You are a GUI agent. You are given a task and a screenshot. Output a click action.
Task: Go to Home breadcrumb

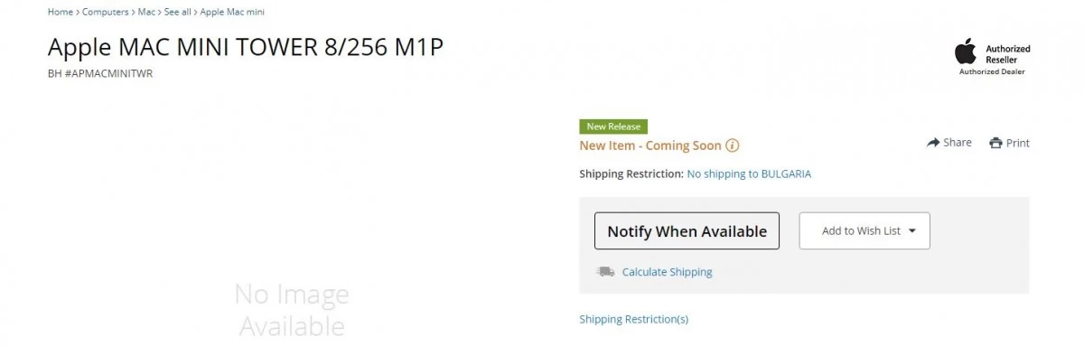coord(61,12)
